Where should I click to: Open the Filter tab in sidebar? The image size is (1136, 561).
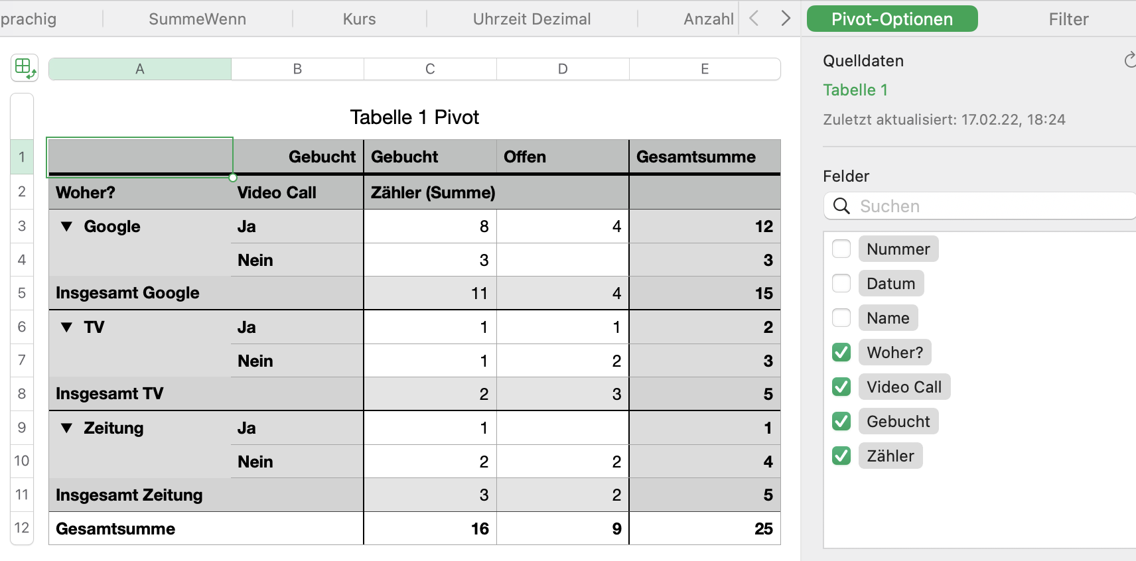coord(1068,19)
